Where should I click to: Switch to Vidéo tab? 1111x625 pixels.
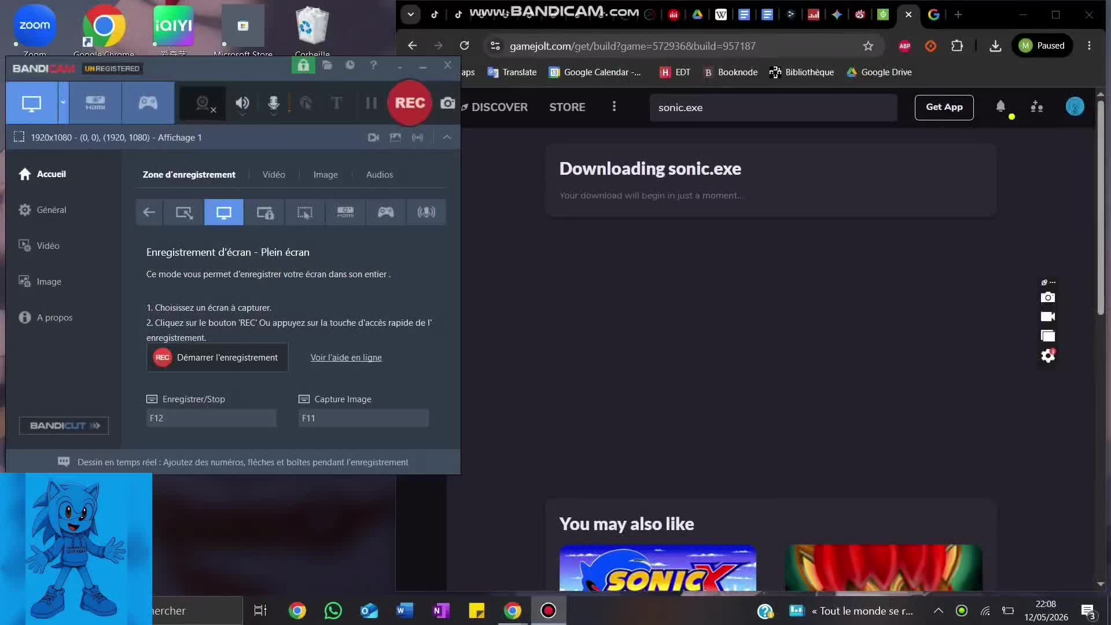[x=274, y=175]
